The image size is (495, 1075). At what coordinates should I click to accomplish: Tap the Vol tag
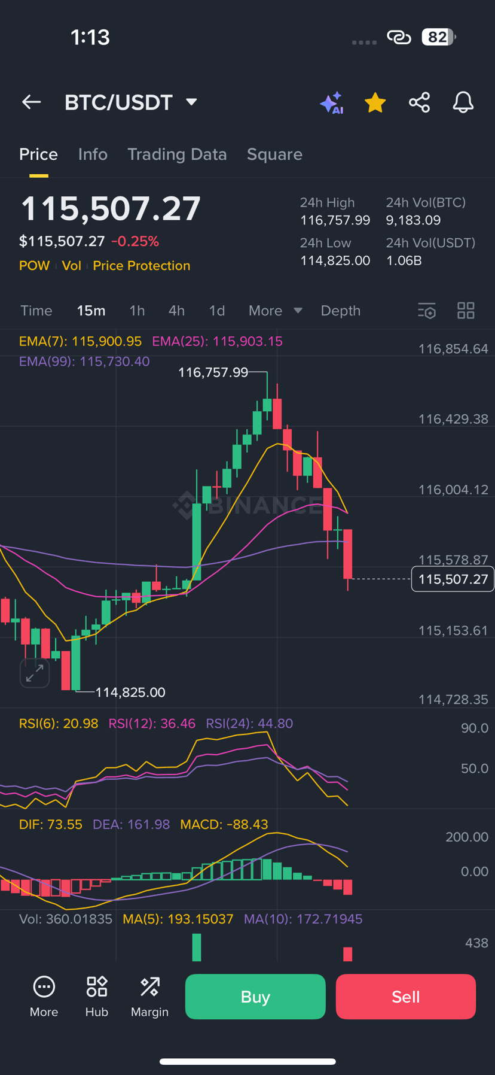coord(71,266)
